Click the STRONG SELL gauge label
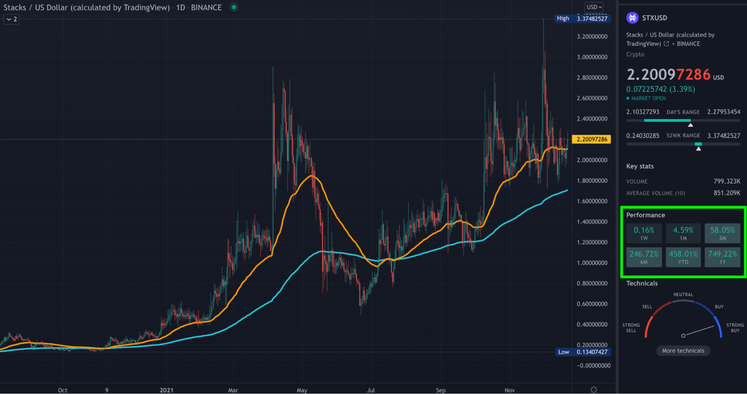Image resolution: width=747 pixels, height=394 pixels. point(631,328)
